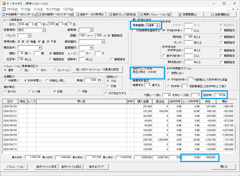
Task: Select 月毎 aggregation radio button
Action: pyautogui.click(x=79, y=91)
